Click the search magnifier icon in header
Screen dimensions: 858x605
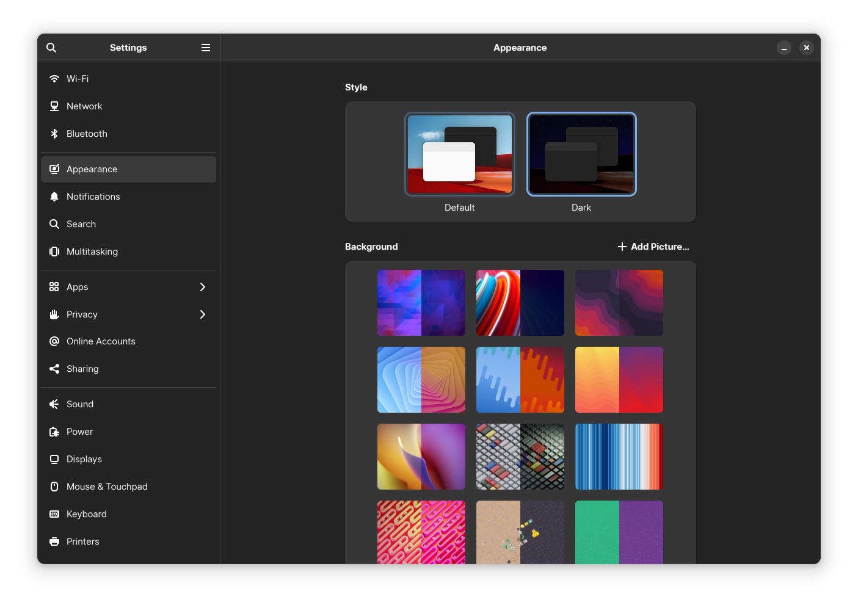[x=51, y=48]
